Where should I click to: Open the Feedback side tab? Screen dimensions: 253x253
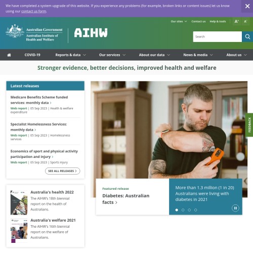pos(249,125)
